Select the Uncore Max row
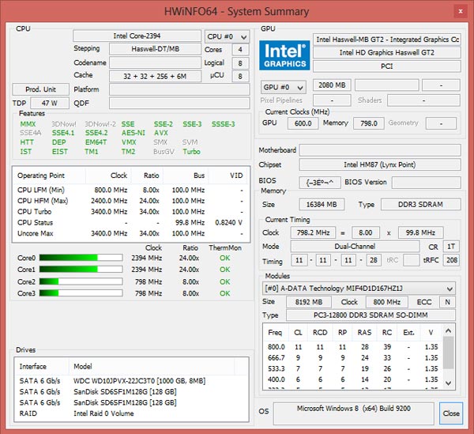Image resolution: width=474 pixels, height=434 pixels. click(x=130, y=234)
